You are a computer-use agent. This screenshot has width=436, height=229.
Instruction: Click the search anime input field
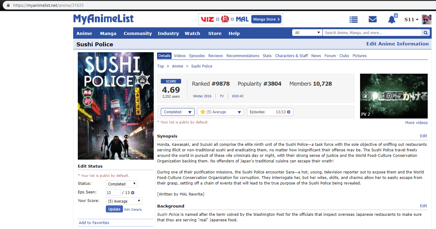pyautogui.click(x=371, y=33)
